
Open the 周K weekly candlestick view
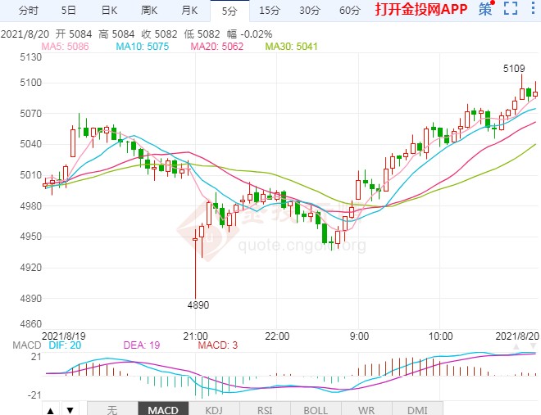coord(149,11)
